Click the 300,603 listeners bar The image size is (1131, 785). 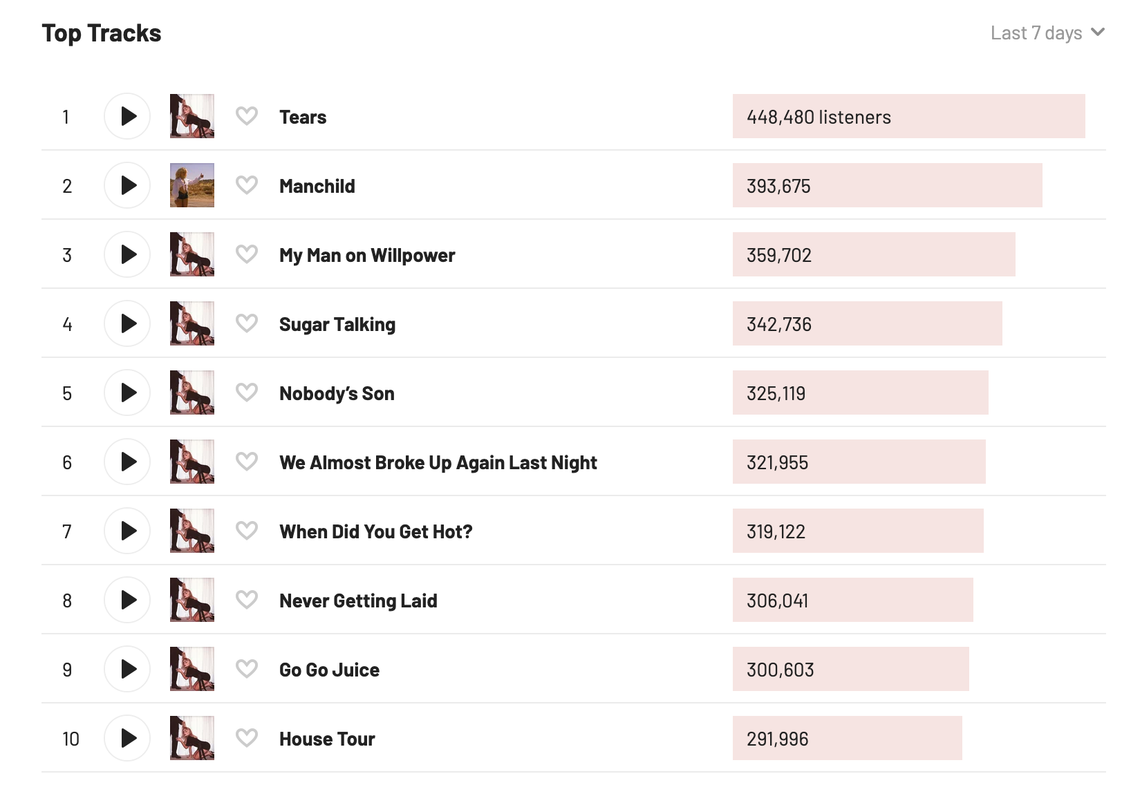850,670
